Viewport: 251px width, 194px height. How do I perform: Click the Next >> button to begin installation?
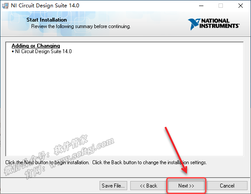(186, 185)
